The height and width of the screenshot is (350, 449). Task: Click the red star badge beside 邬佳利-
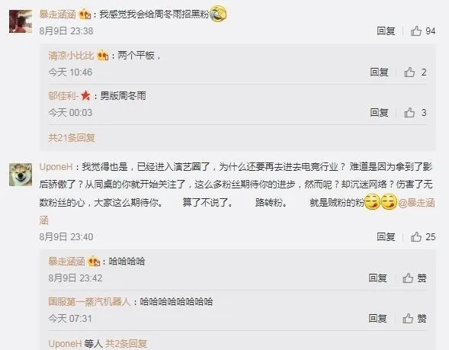85,95
